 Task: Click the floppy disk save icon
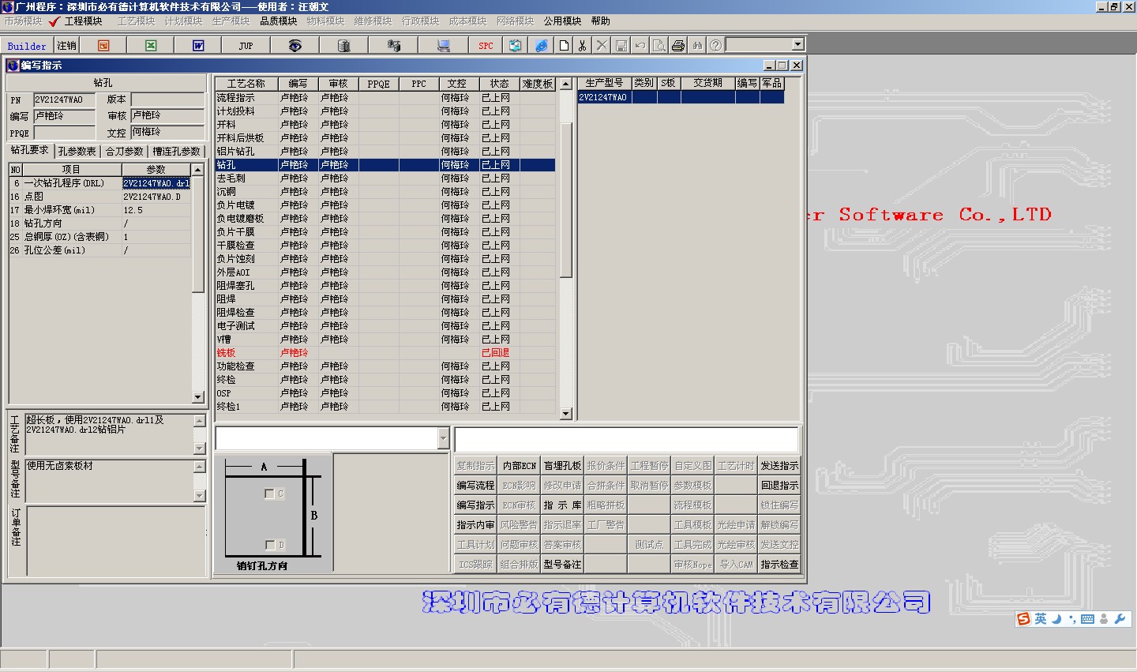621,46
